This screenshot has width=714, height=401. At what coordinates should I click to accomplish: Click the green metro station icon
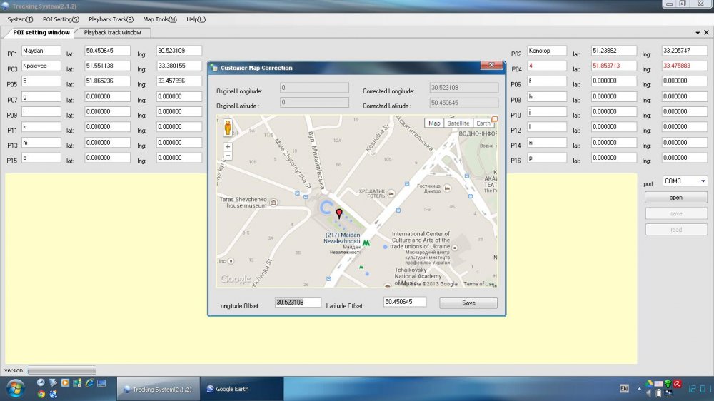pos(366,243)
